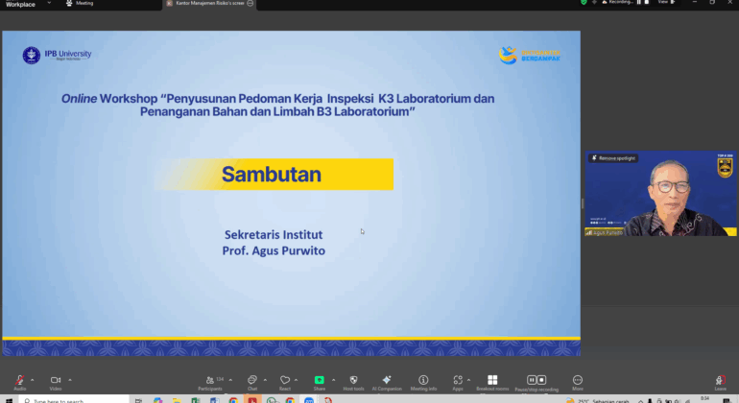Expand the caret beside Apps
739x403 pixels.
(468, 380)
